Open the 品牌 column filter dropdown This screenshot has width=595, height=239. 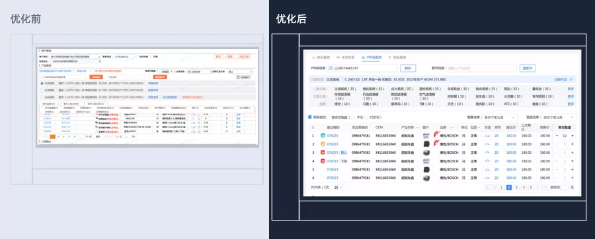[452, 127]
